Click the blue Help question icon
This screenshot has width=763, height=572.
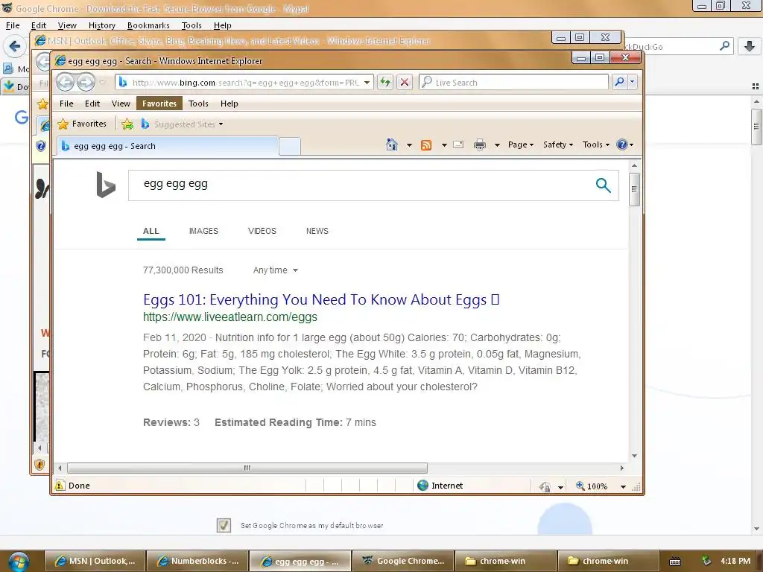[622, 144]
